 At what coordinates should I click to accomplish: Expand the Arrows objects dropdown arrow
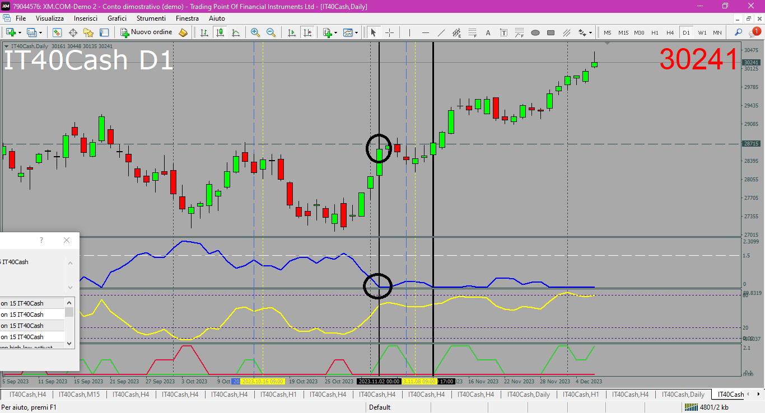[x=591, y=32]
